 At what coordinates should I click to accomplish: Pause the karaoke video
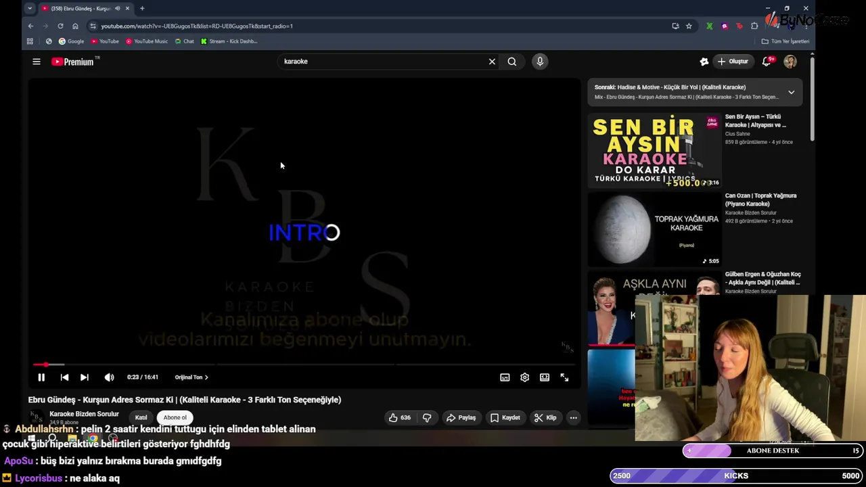pos(41,377)
